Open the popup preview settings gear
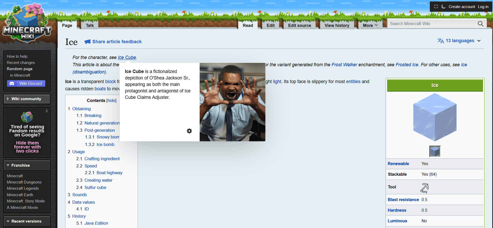The height and width of the screenshot is (228, 493). point(189,131)
